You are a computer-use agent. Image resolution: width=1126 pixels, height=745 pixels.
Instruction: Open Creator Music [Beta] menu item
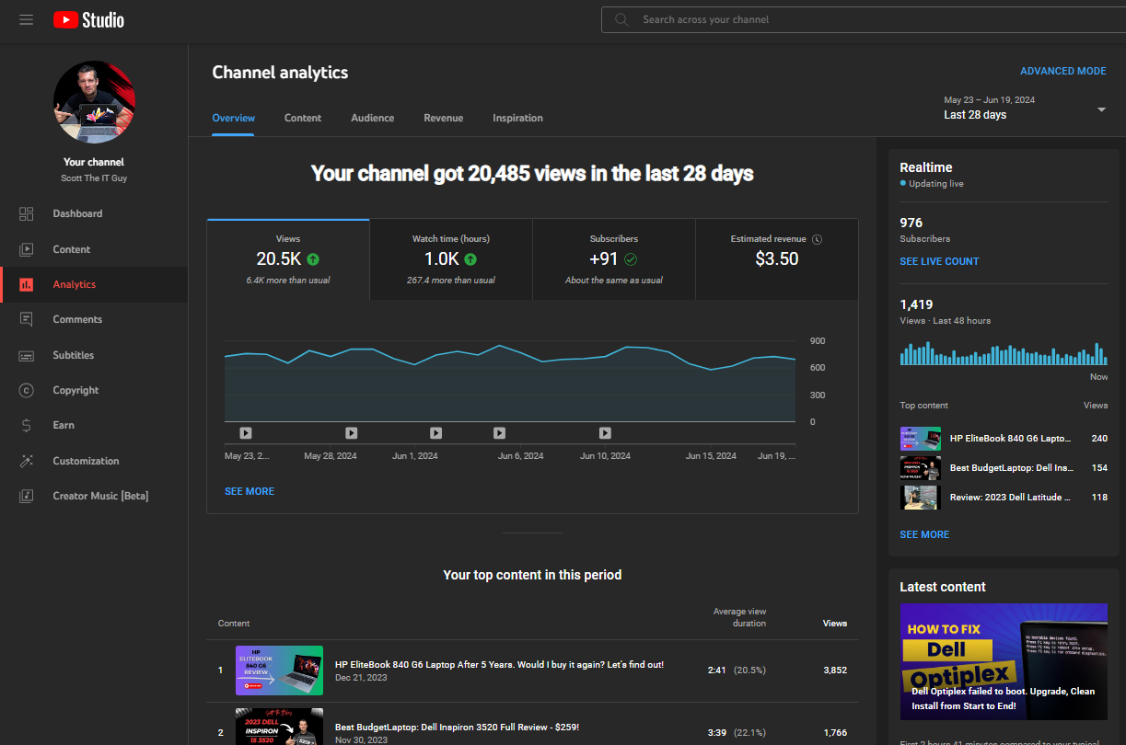point(94,496)
